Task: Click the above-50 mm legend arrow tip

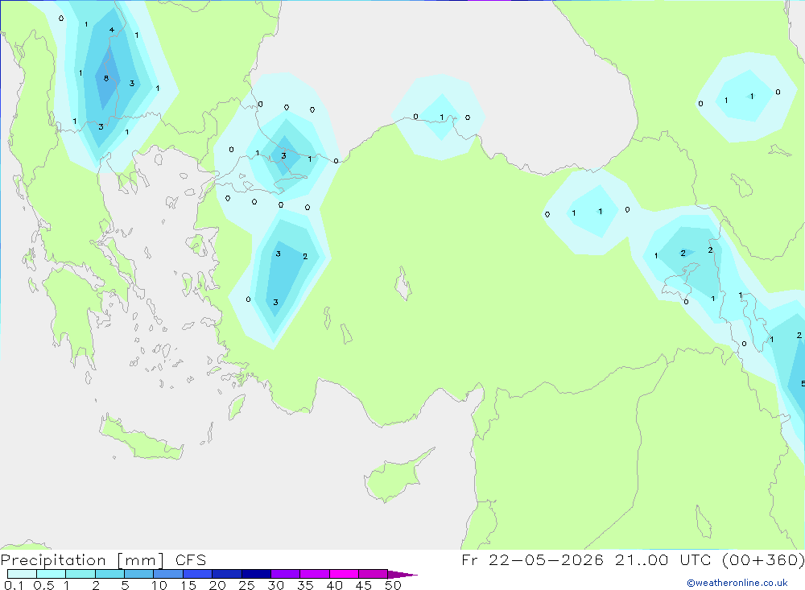Action: tap(402, 574)
